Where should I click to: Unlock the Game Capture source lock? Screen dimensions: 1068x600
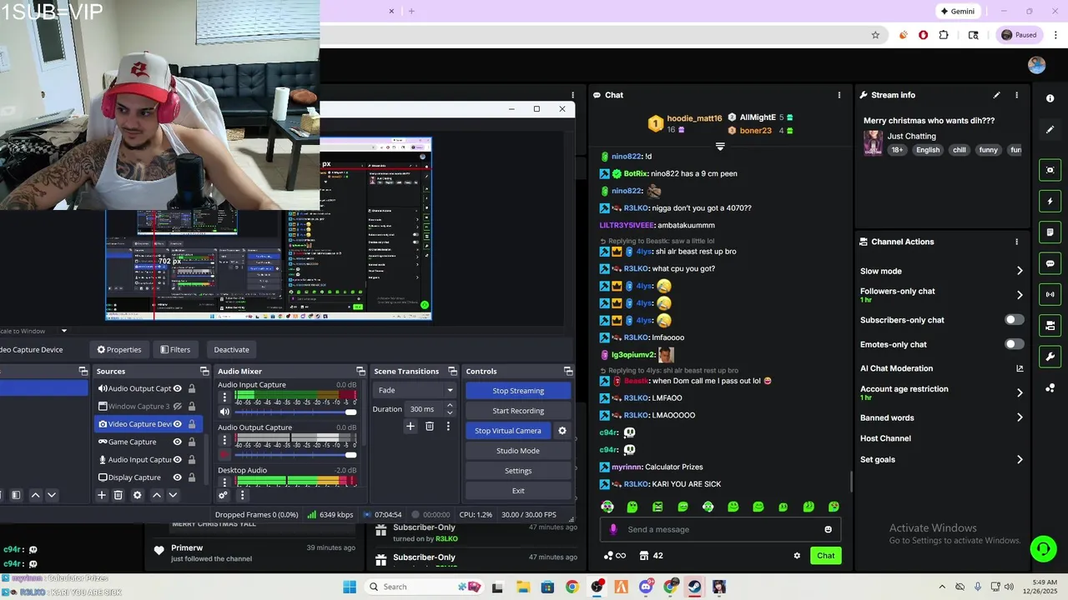[192, 442]
